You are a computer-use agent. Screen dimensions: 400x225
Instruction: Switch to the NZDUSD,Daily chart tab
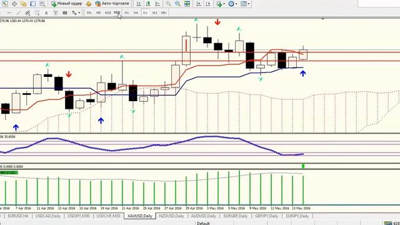[x=171, y=216]
